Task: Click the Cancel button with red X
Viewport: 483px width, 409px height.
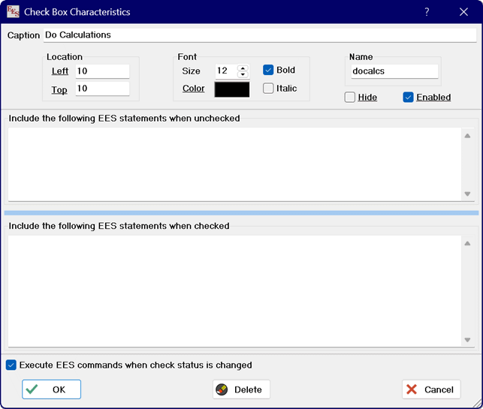Action: pyautogui.click(x=431, y=389)
